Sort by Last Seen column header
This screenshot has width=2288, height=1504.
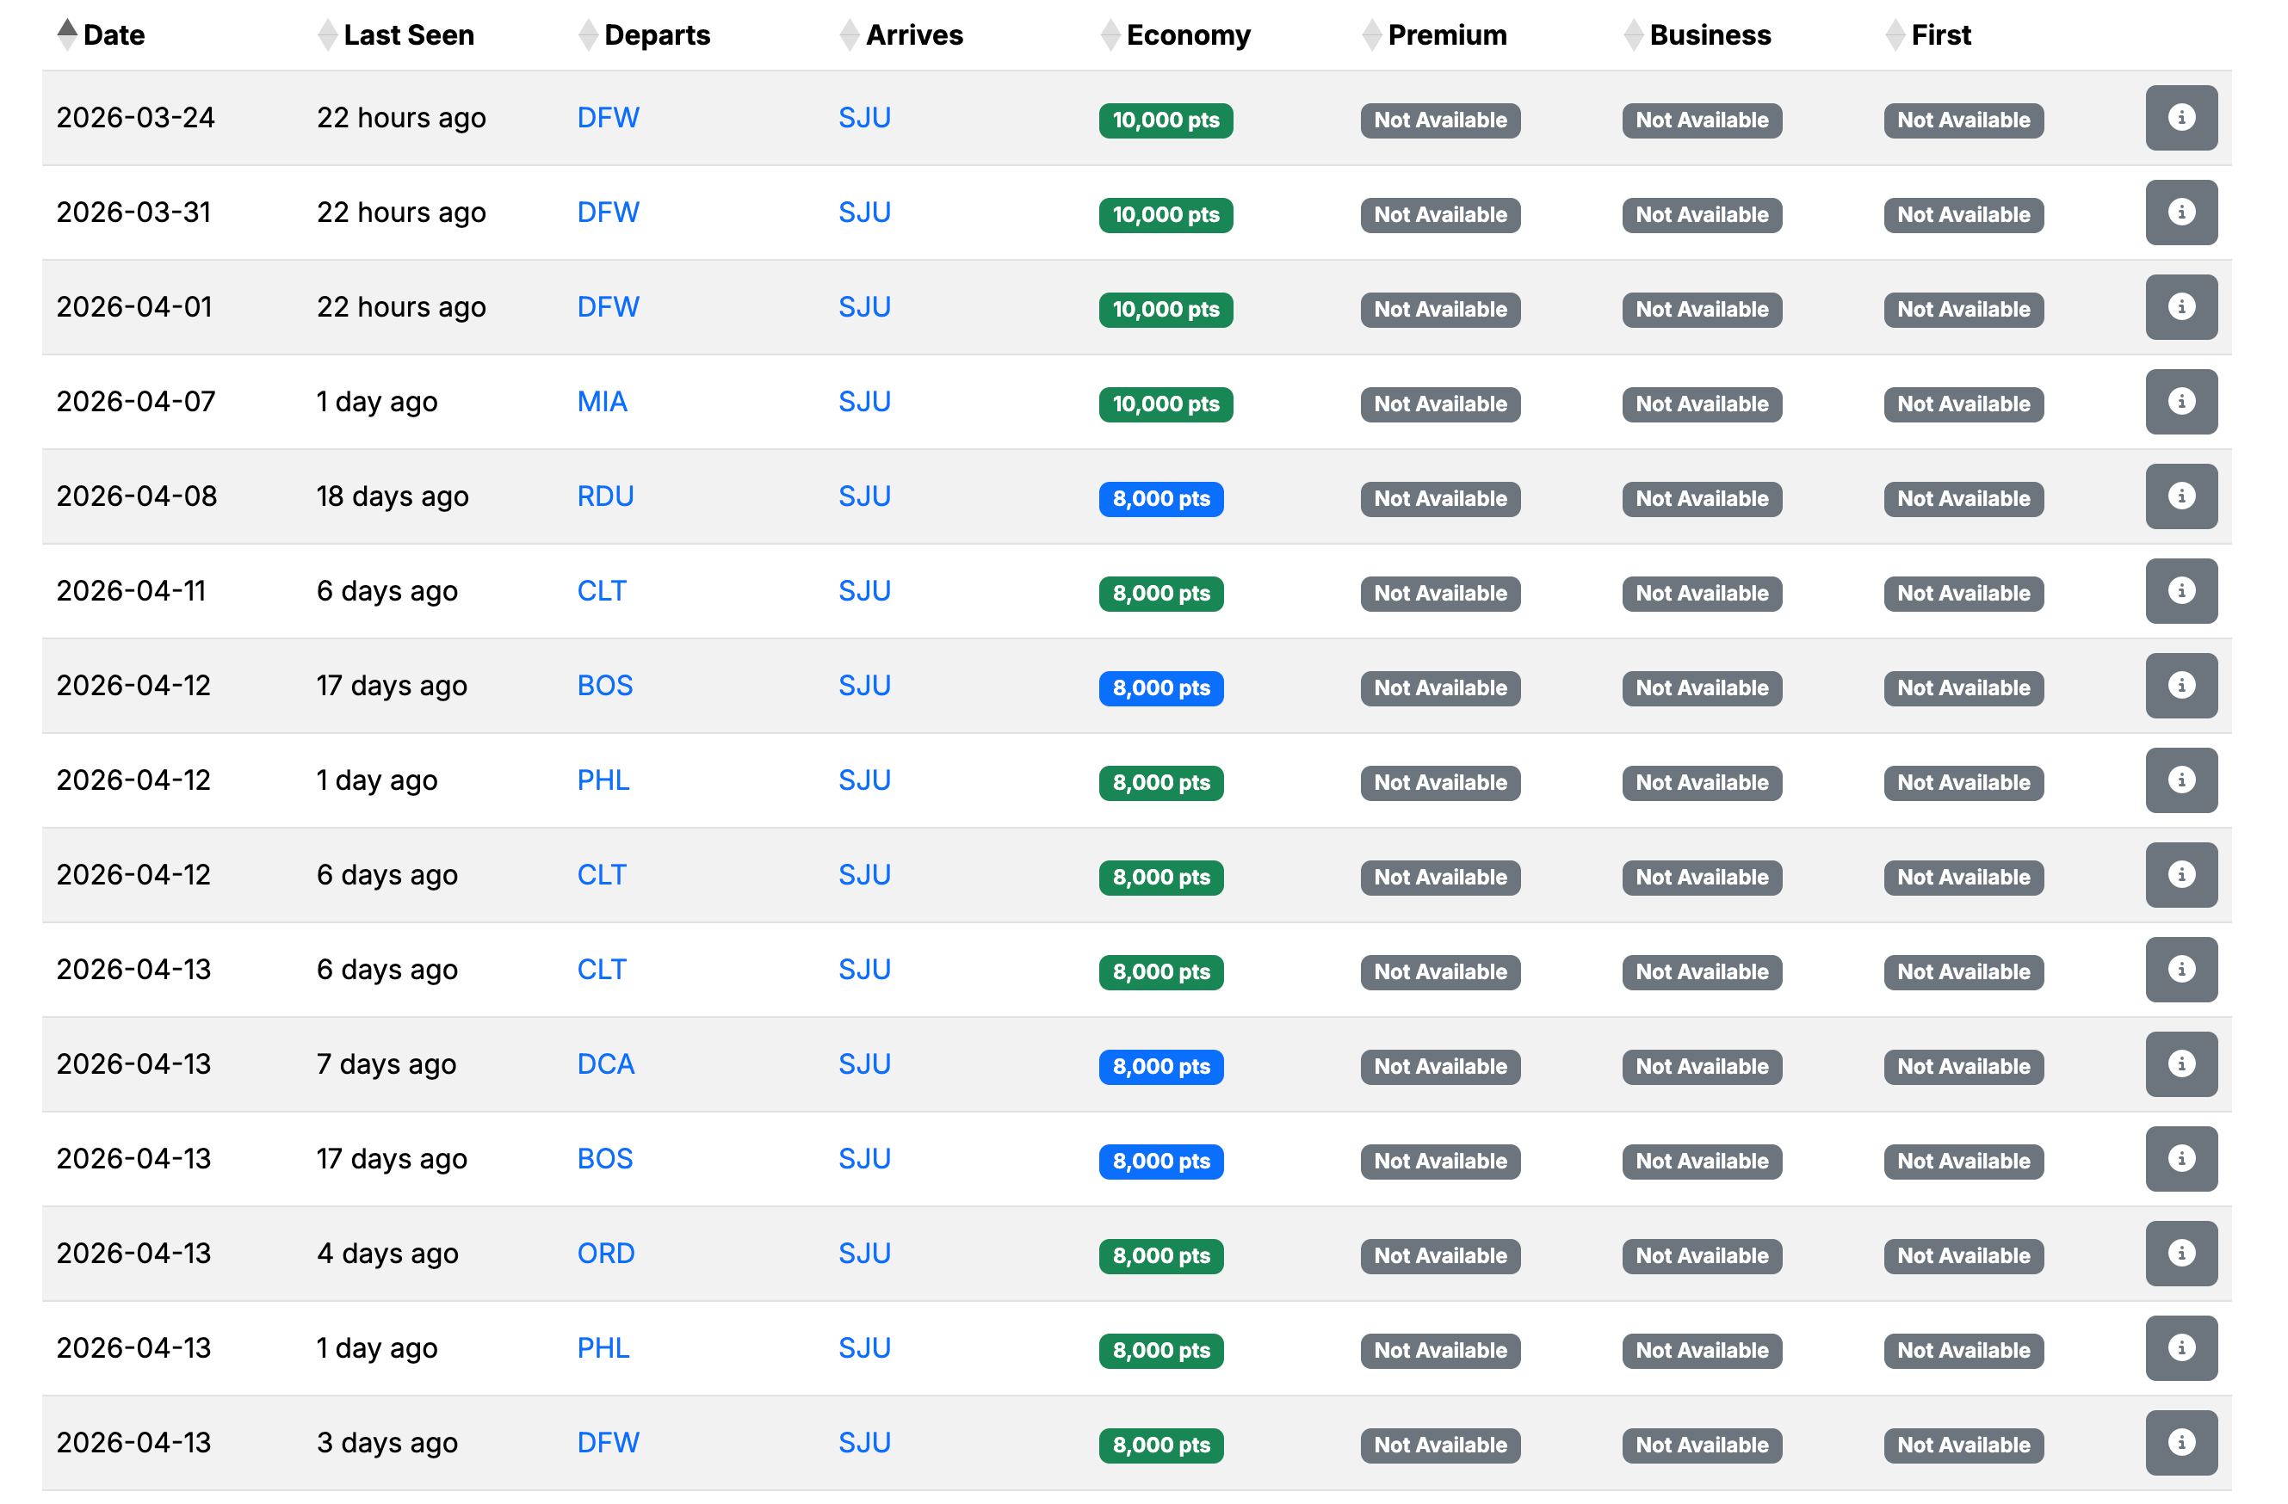click(408, 35)
